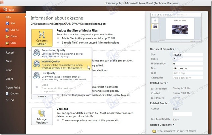Click the Low Quality film reel icon
Viewport: 212px width, 135px height.
(37, 75)
